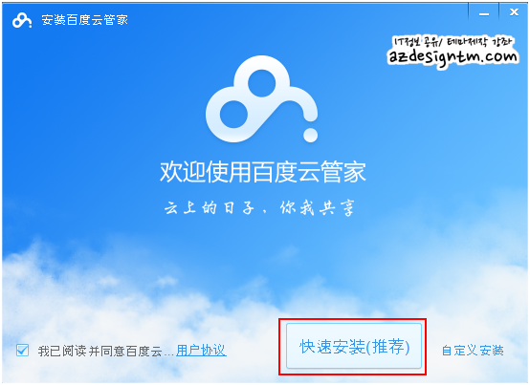Click the large Baidu Cloud logo in center
530x385 pixels.
[262, 98]
